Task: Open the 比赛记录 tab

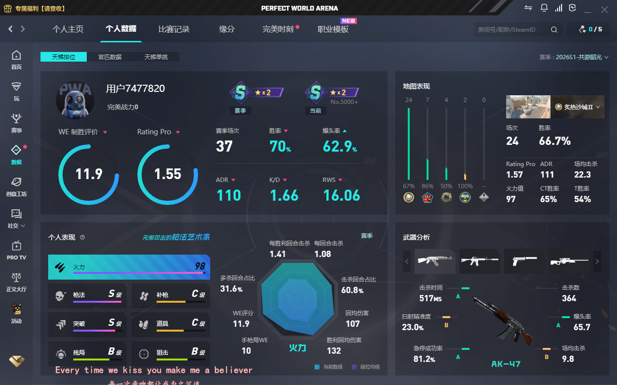Action: click(x=174, y=29)
